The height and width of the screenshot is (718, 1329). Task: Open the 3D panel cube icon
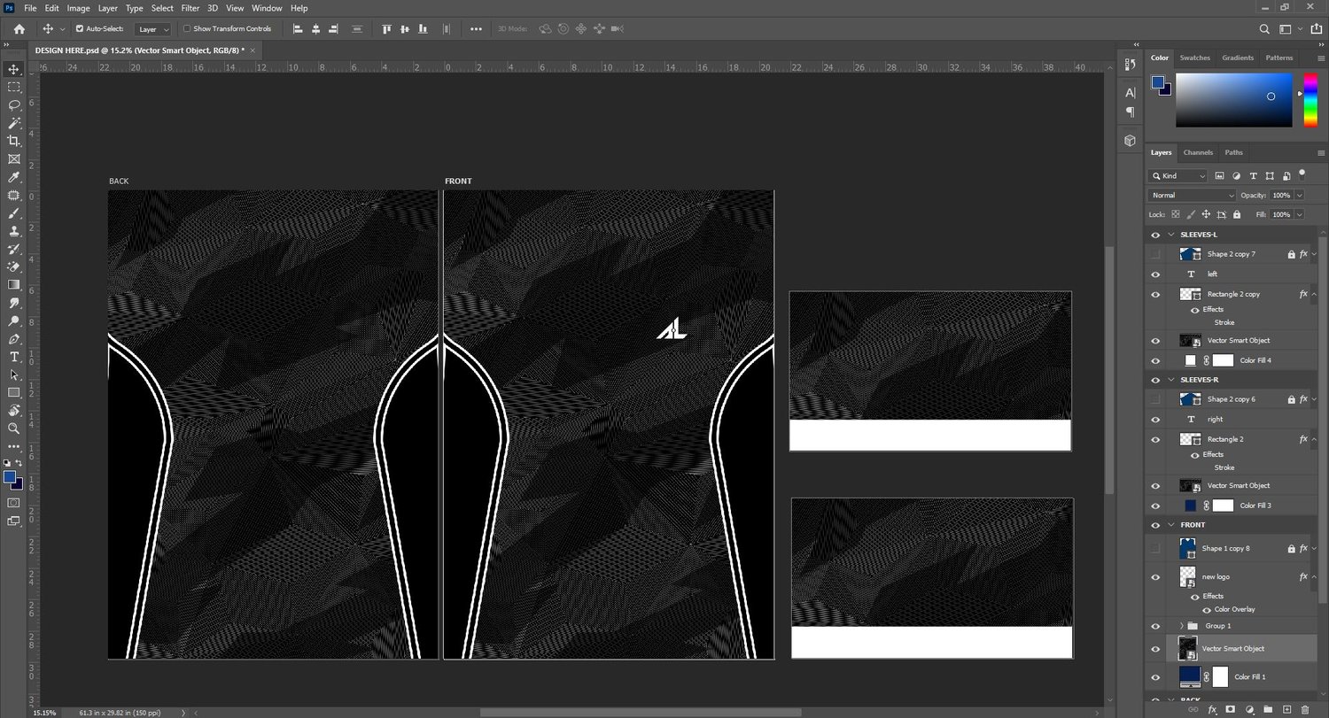click(1130, 140)
